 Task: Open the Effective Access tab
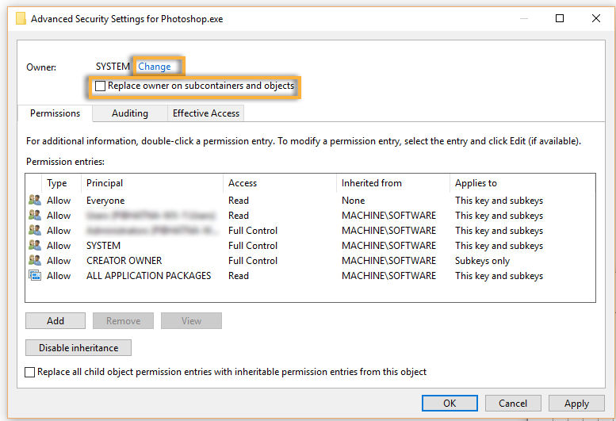pos(206,113)
